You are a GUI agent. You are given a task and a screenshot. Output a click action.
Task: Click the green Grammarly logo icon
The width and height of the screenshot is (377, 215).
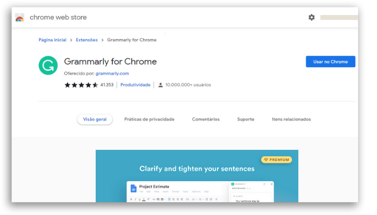click(x=48, y=65)
